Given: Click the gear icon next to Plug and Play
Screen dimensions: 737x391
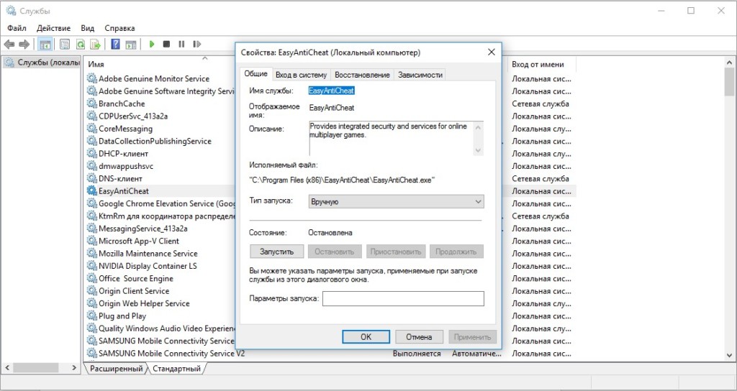Looking at the screenshot, I should coord(91,316).
